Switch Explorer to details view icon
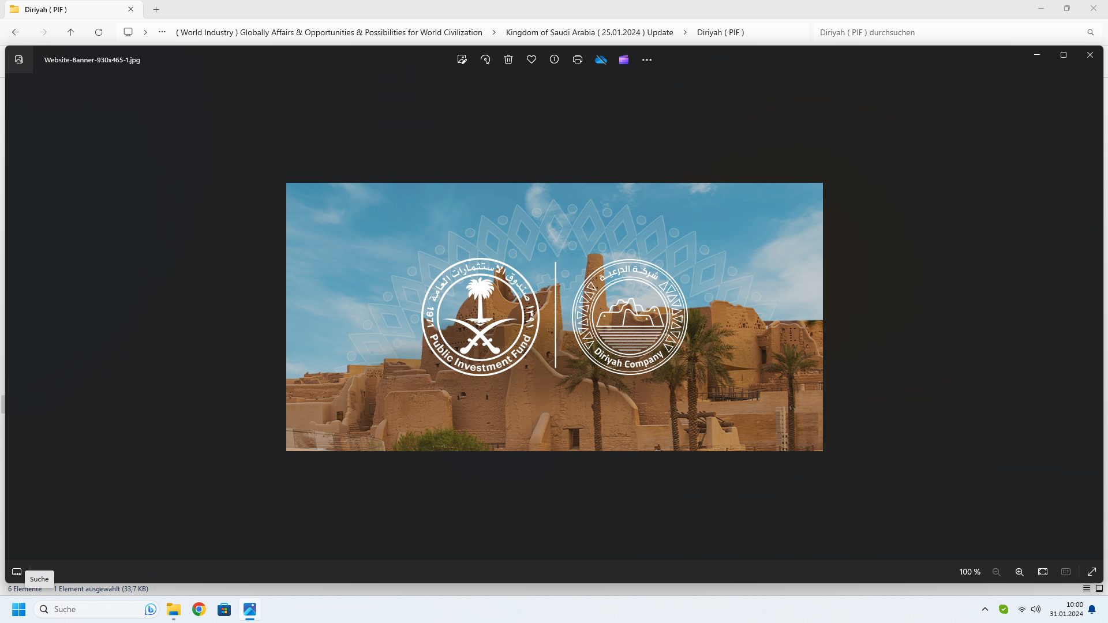The height and width of the screenshot is (623, 1108). pos(1087,588)
